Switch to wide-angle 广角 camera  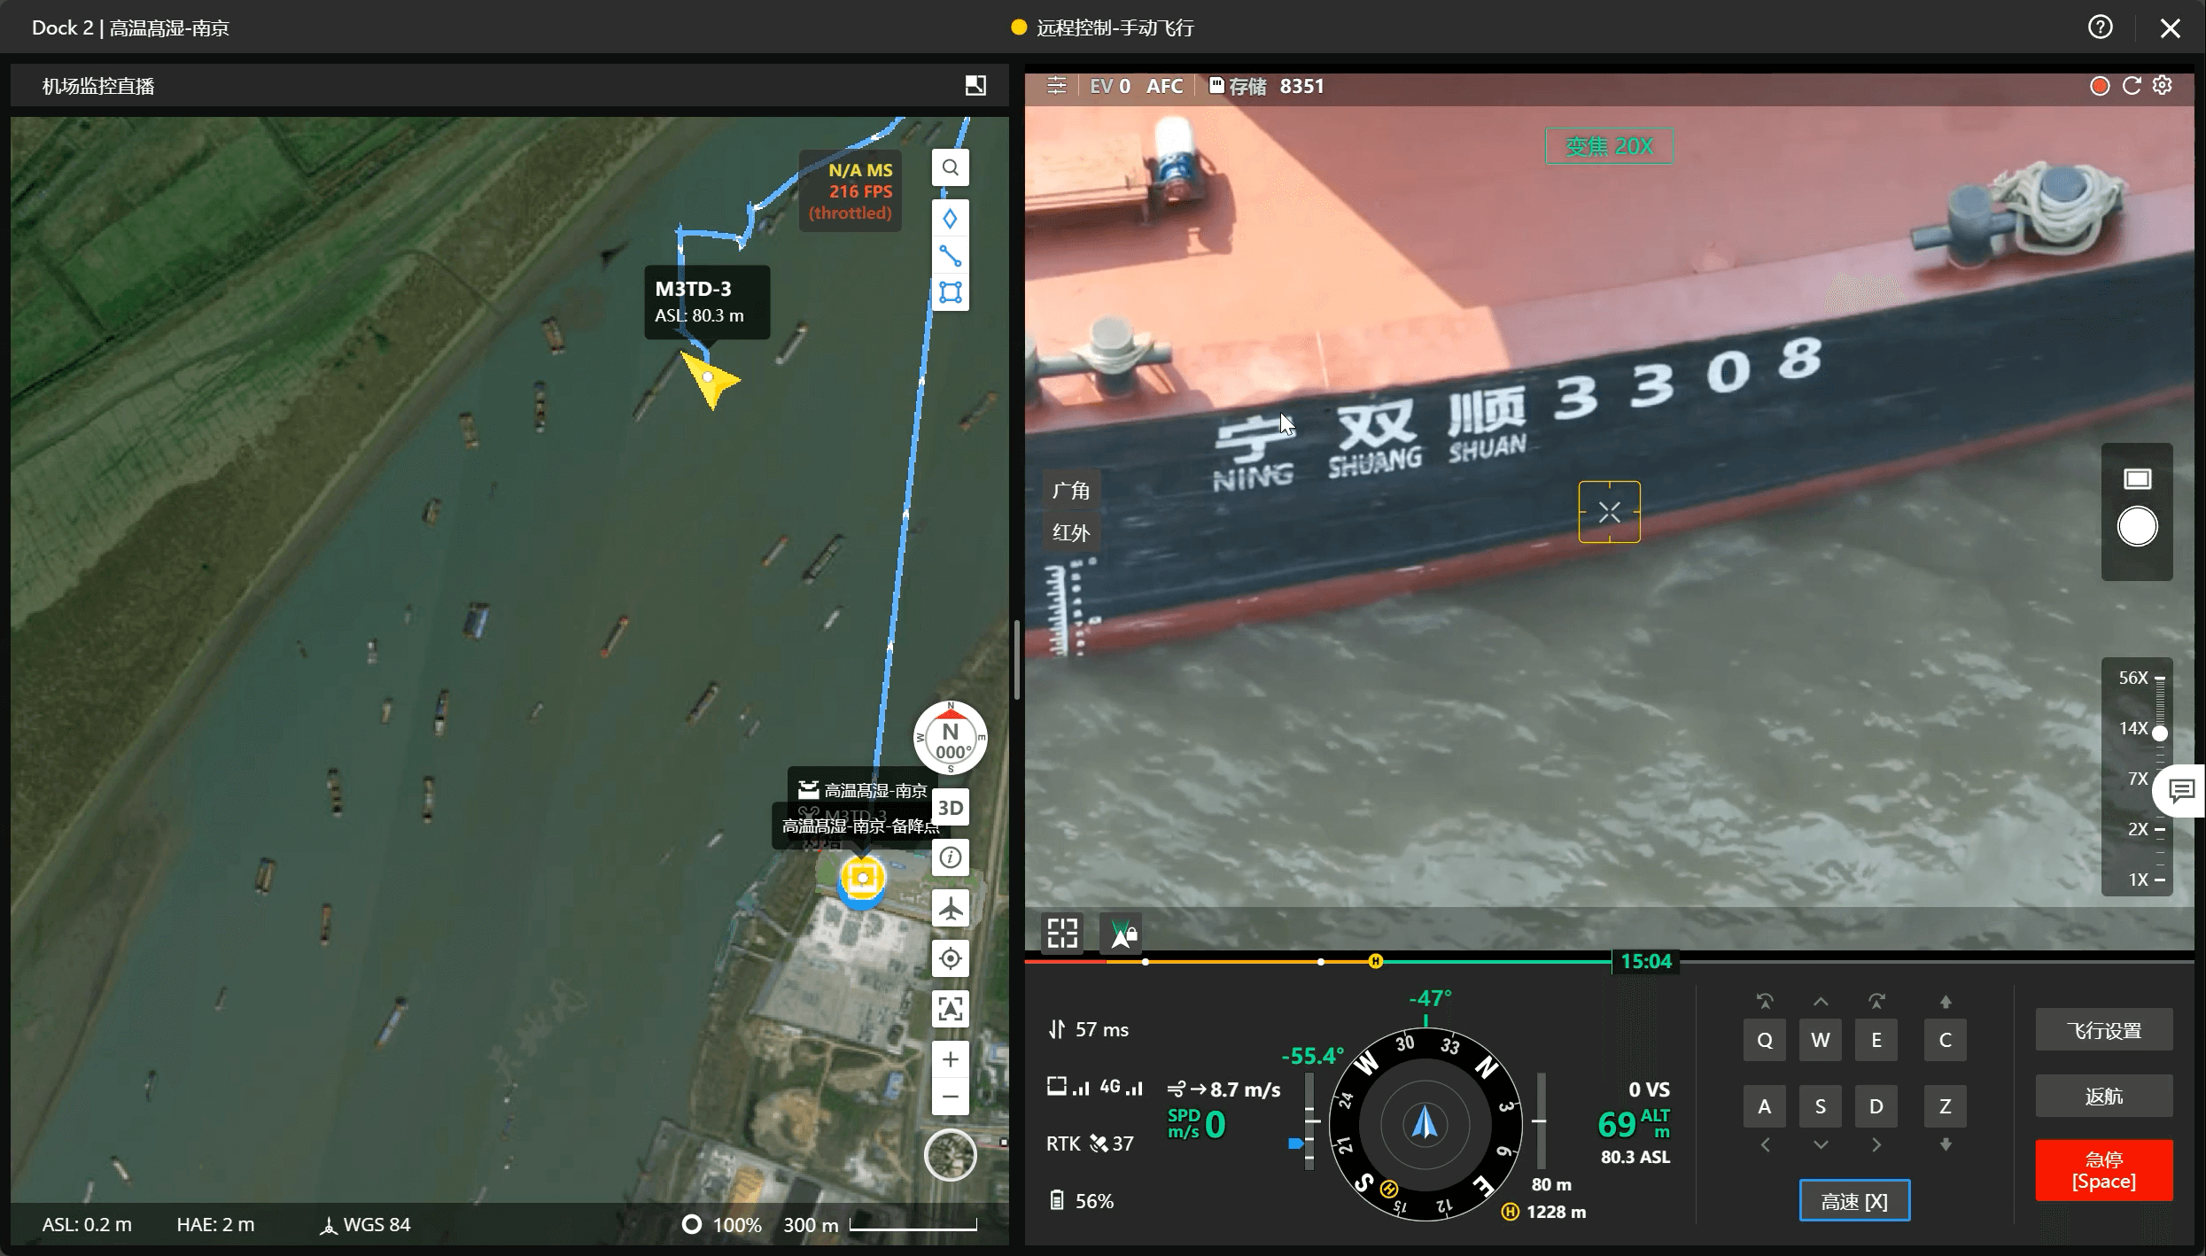[1070, 490]
